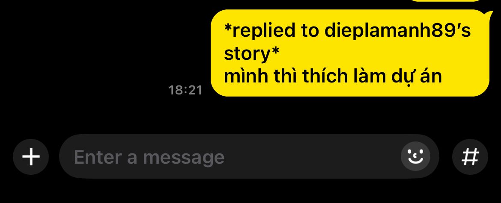The height and width of the screenshot is (203, 501).
Task: Click the 'mình thì thích làm dự án' text
Action: tap(333, 76)
